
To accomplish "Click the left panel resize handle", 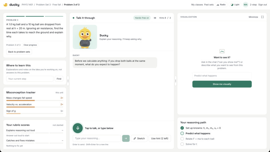I will [68, 81].
